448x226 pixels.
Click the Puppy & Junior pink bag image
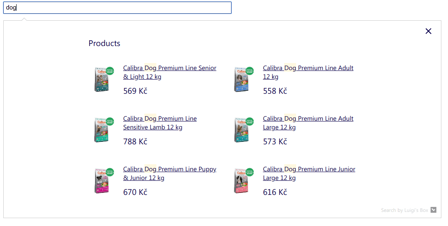pyautogui.click(x=102, y=180)
